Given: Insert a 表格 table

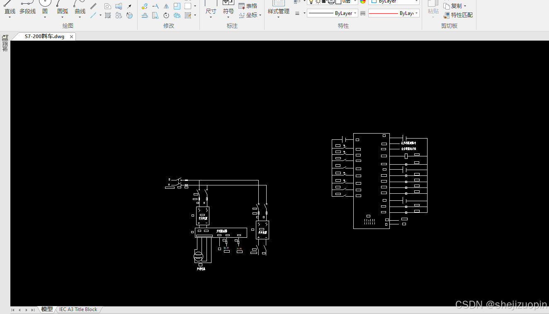Looking at the screenshot, I should pos(248,6).
